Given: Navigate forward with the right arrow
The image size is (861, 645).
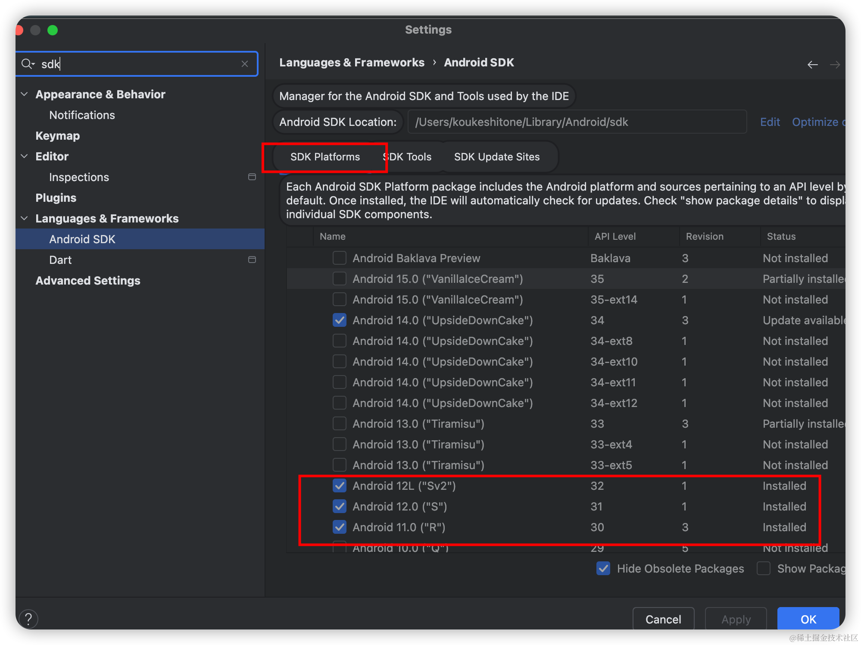Looking at the screenshot, I should click(835, 65).
